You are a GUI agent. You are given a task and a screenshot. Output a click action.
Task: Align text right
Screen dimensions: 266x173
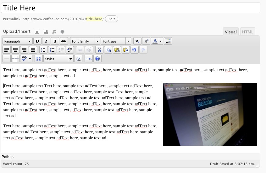(x=24, y=50)
